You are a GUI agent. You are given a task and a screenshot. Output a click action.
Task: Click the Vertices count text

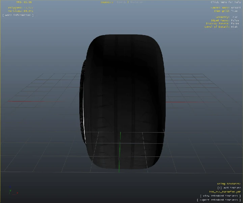(x=21, y=11)
